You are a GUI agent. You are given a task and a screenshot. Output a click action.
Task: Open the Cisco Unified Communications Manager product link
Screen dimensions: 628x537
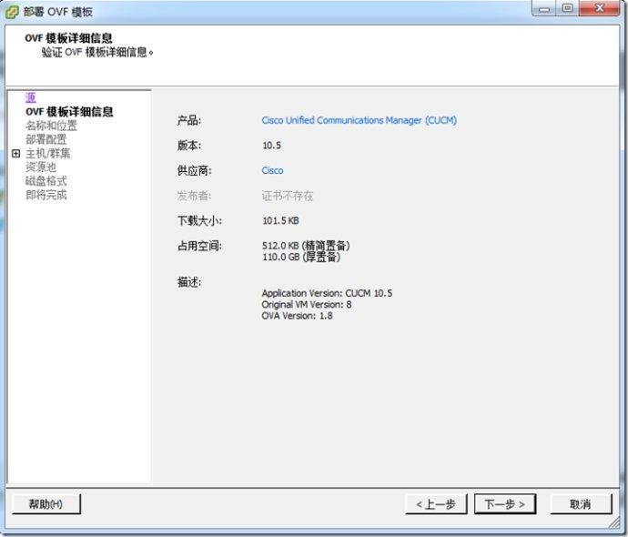point(359,120)
